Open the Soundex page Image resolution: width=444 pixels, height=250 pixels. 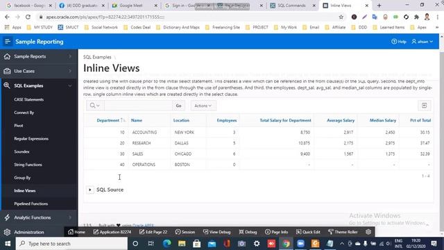click(x=22, y=151)
